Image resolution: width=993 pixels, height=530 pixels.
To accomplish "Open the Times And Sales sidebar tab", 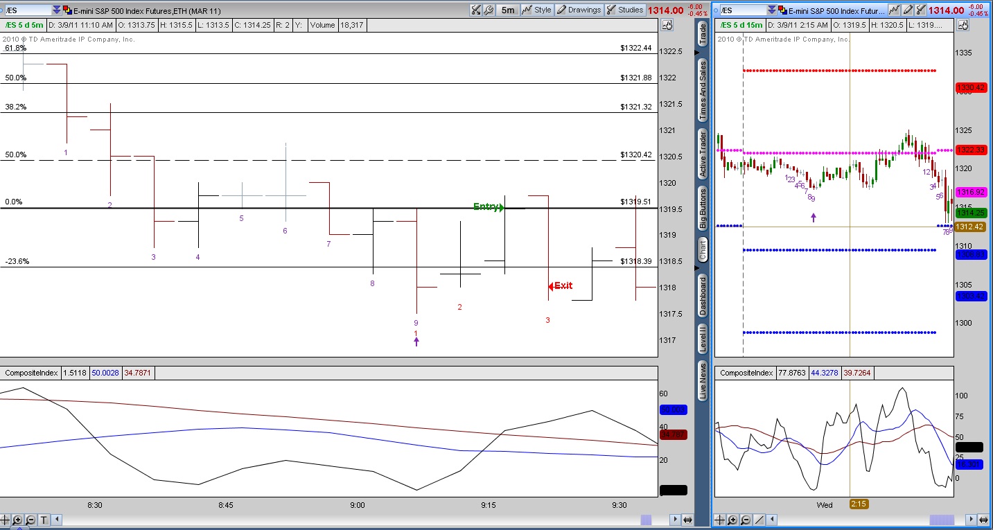I will [x=702, y=90].
